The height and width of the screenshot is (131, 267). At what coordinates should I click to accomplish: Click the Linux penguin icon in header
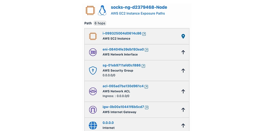[102, 10]
